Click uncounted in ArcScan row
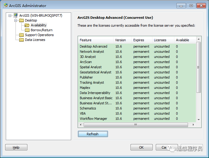The width and height of the screenshot is (209, 158). [162, 62]
